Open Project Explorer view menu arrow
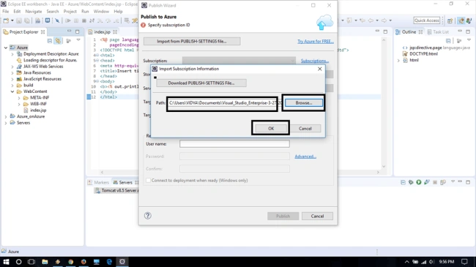 (78, 40)
